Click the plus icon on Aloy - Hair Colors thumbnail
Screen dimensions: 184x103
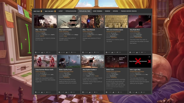(x=55, y=17)
